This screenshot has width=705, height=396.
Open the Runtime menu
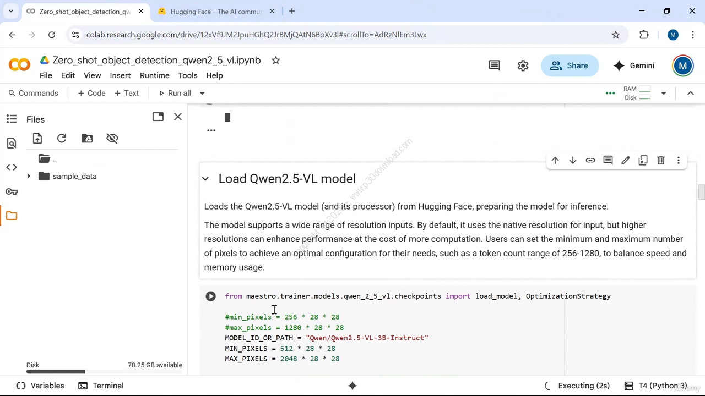[x=154, y=75]
